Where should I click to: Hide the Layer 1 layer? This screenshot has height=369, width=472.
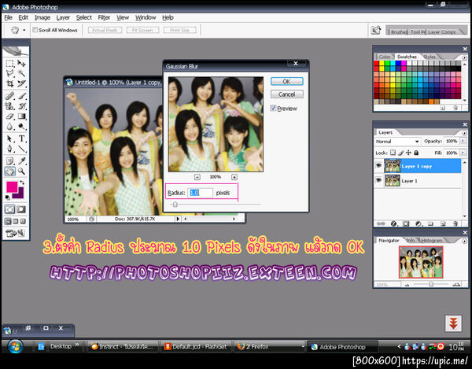[x=378, y=180]
